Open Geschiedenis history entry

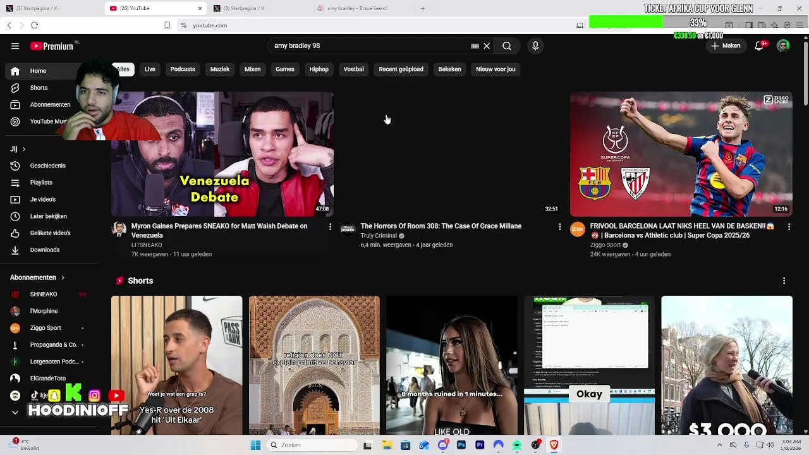click(x=48, y=166)
